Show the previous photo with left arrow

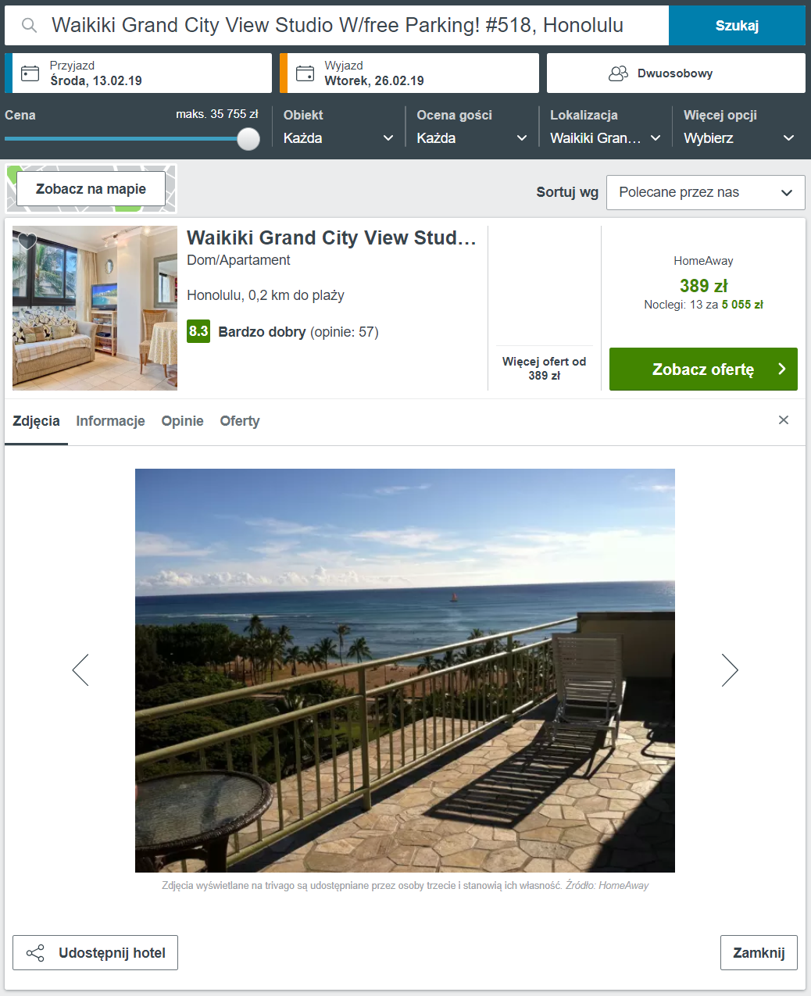(80, 669)
